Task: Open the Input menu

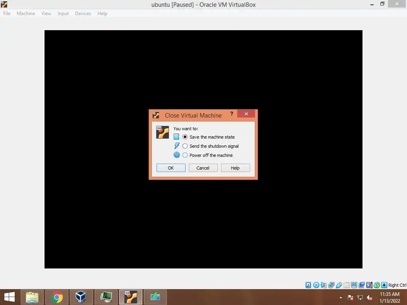Action: (63, 14)
